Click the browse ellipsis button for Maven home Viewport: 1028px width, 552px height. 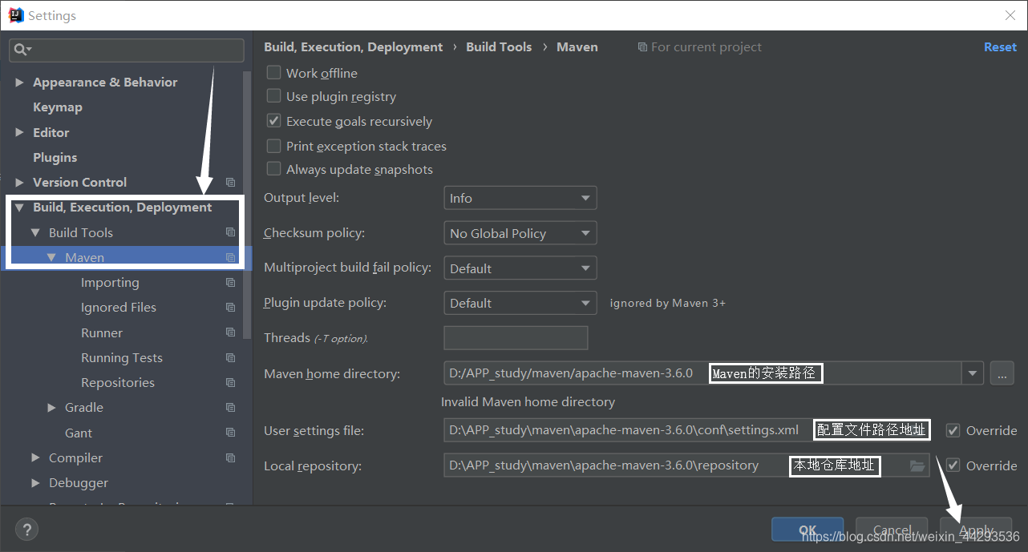[1002, 373]
